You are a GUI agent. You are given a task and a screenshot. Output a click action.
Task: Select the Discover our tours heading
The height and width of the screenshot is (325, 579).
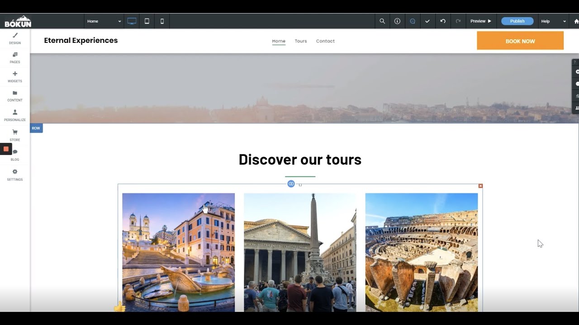tap(300, 159)
